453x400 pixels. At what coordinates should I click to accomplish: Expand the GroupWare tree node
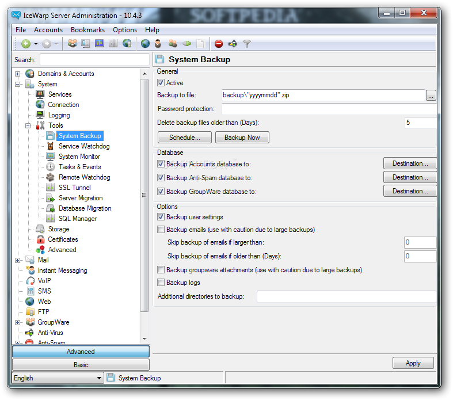tap(18, 322)
